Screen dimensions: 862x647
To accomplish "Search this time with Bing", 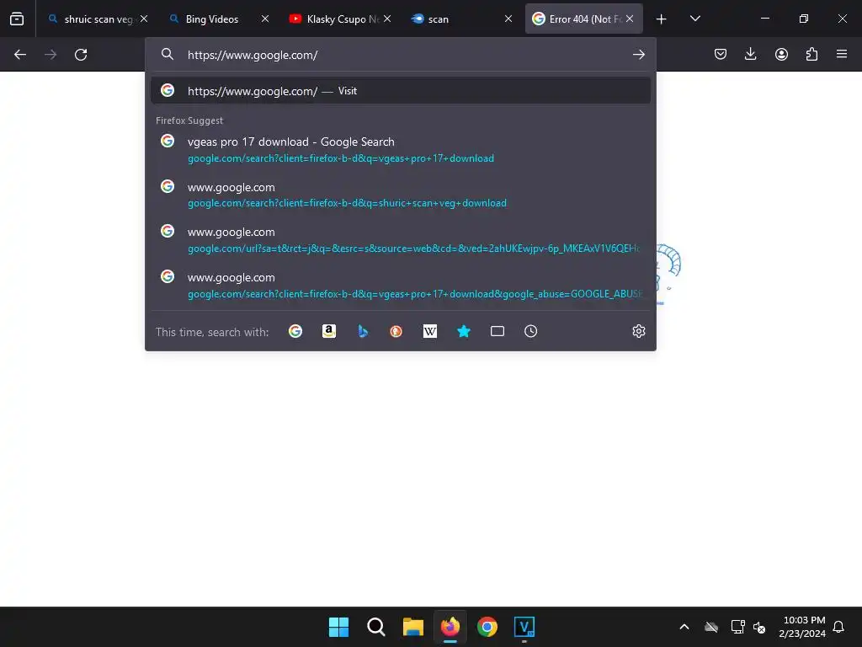I will (x=362, y=331).
